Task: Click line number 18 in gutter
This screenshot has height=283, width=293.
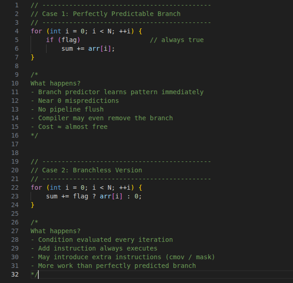Action: [15, 153]
